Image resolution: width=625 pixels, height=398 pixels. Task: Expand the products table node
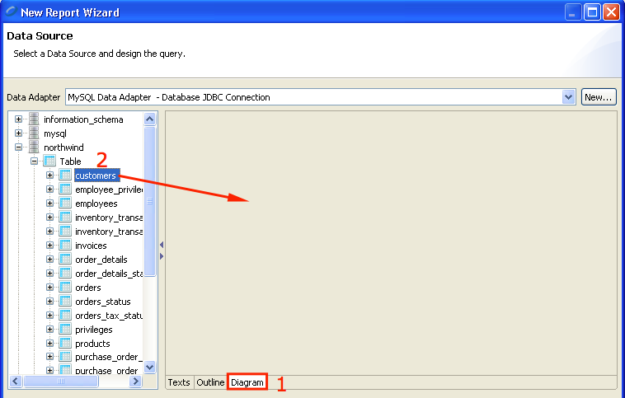pos(49,344)
